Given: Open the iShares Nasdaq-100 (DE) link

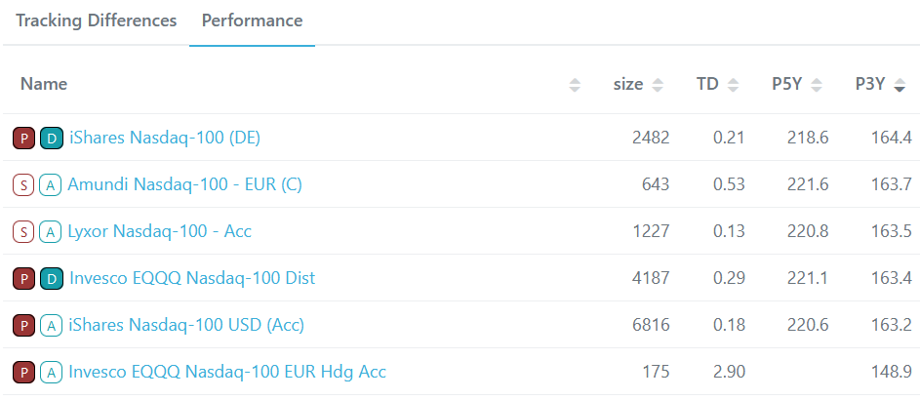Looking at the screenshot, I should (165, 138).
